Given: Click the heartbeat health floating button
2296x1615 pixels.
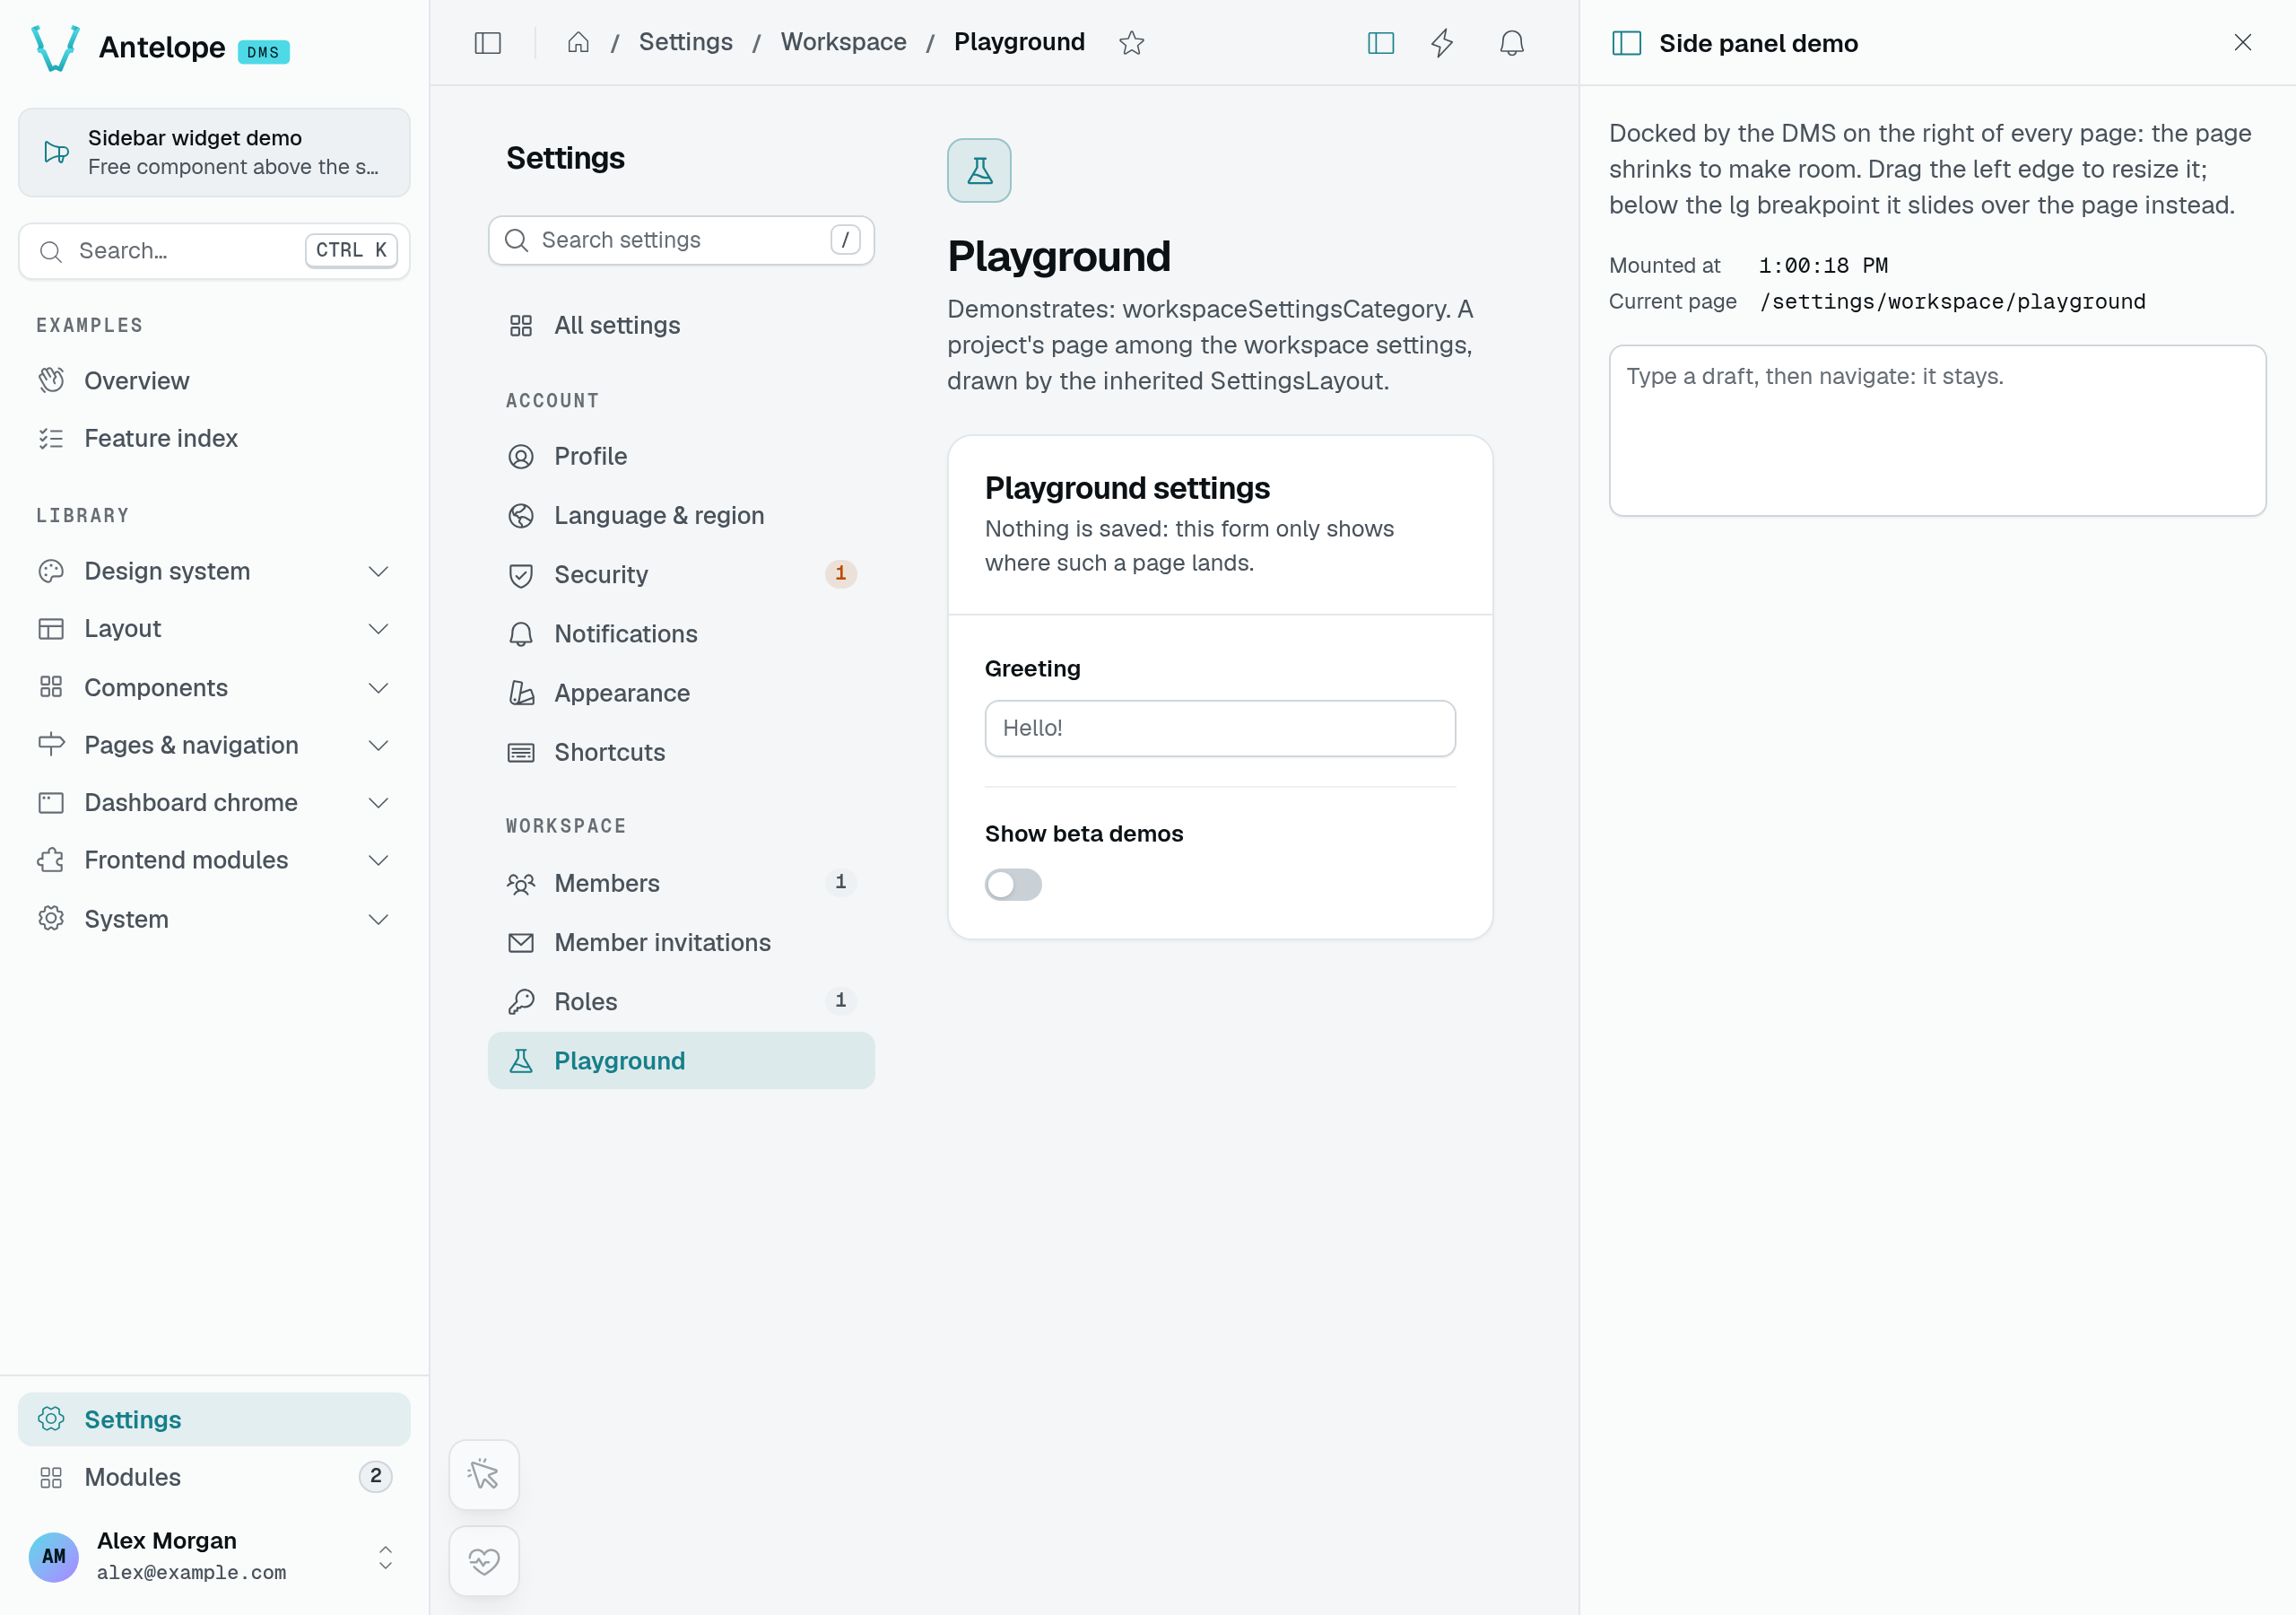Looking at the screenshot, I should pyautogui.click(x=484, y=1560).
